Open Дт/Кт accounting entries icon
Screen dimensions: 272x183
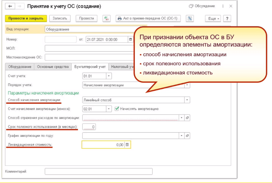pos(107,18)
